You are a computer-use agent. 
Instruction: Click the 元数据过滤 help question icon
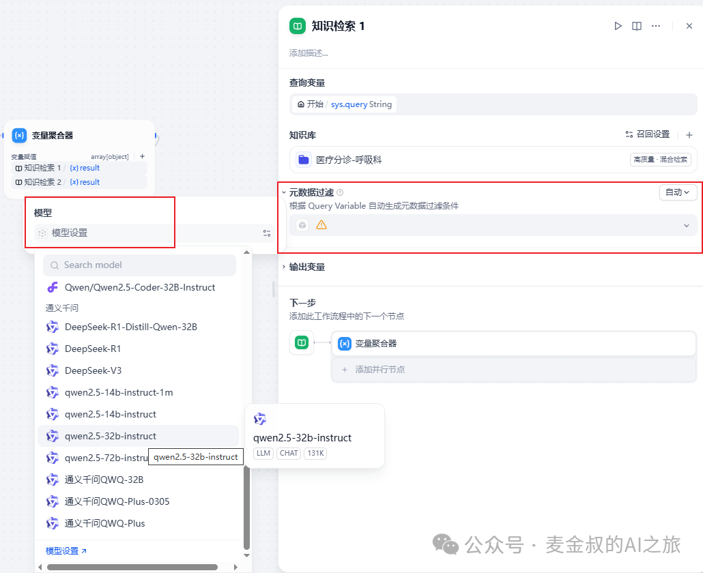pyautogui.click(x=340, y=192)
